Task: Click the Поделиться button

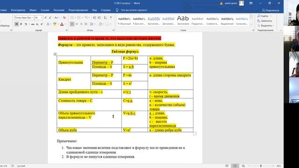Action: click(x=271, y=10)
